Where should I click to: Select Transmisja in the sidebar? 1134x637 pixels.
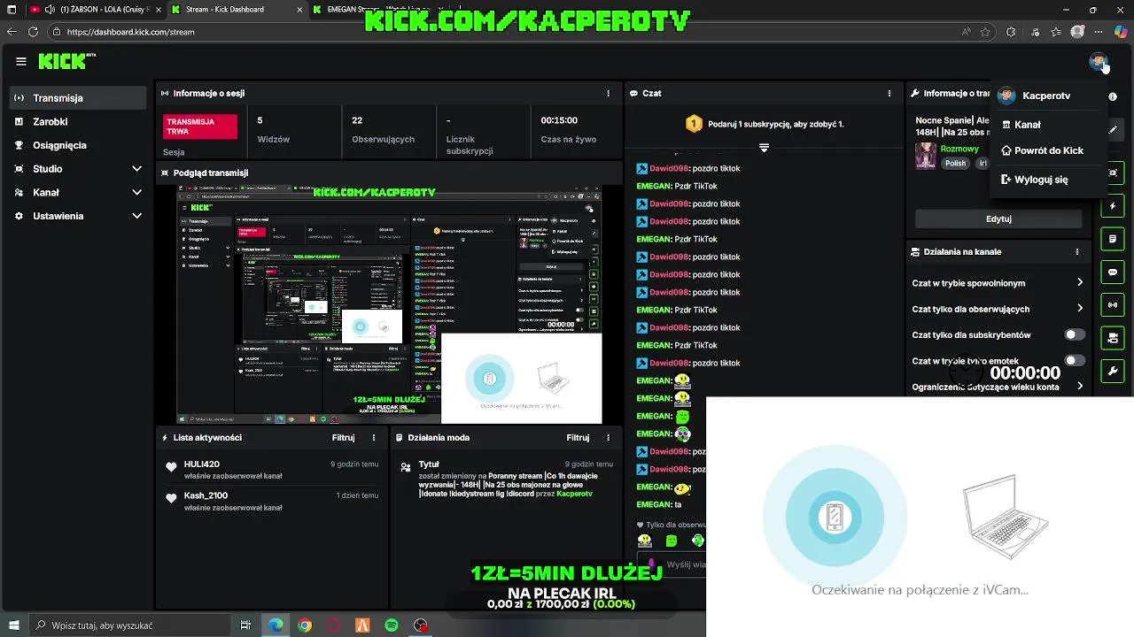[79, 98]
